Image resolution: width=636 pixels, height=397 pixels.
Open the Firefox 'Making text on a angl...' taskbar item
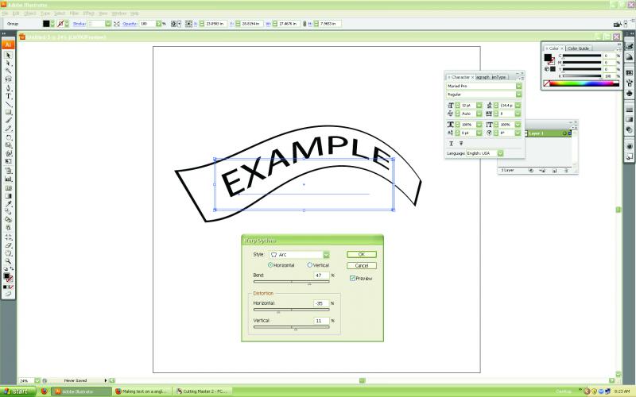(x=142, y=391)
